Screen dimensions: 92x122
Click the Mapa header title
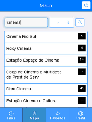[46, 6]
